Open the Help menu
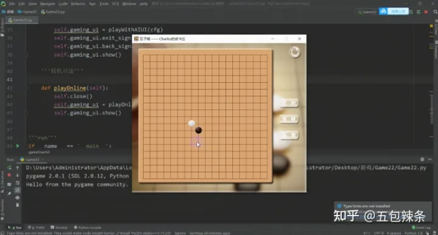 point(144,4)
